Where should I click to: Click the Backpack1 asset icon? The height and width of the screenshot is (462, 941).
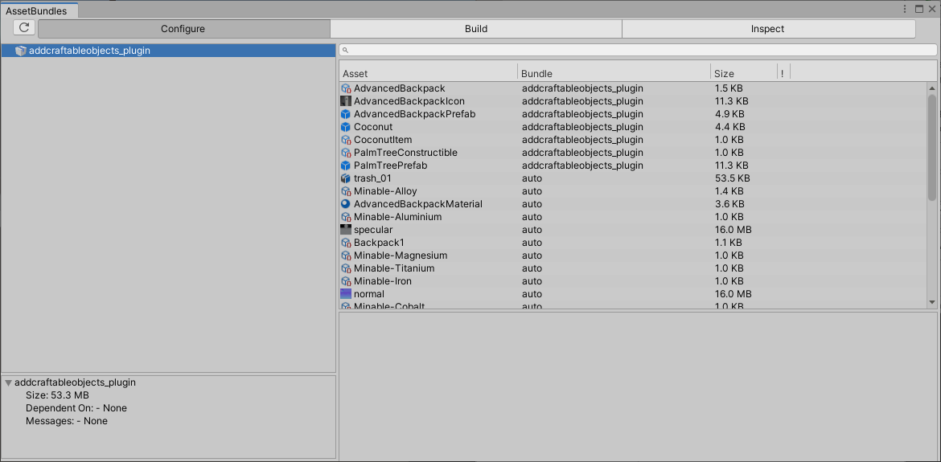tap(346, 243)
